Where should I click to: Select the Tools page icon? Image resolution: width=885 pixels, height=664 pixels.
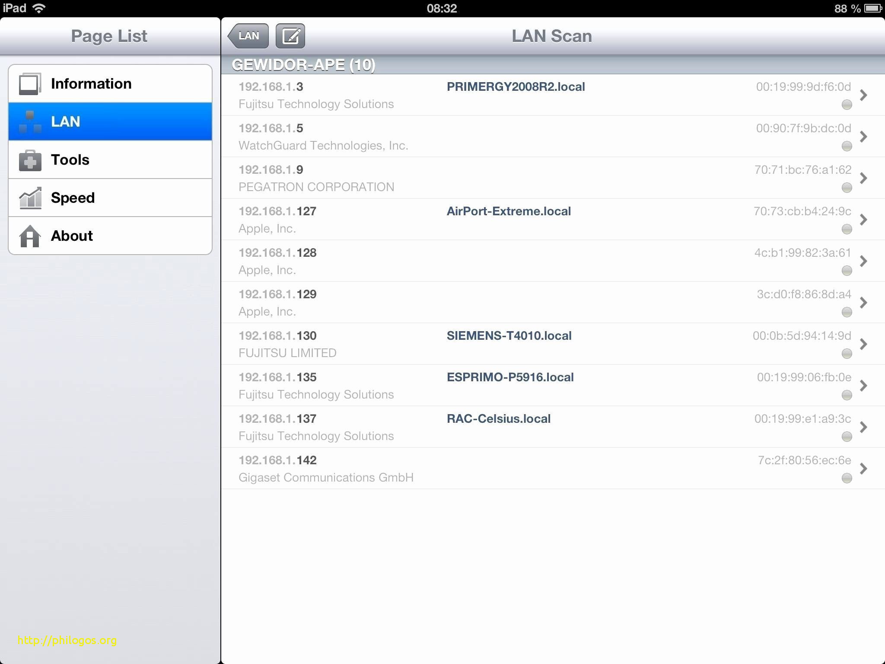(31, 159)
